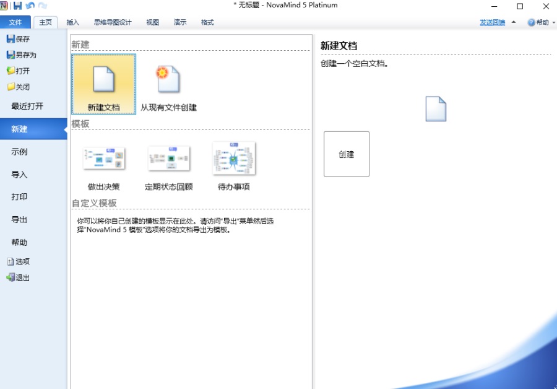Click the 创建 (Create) button

click(347, 154)
